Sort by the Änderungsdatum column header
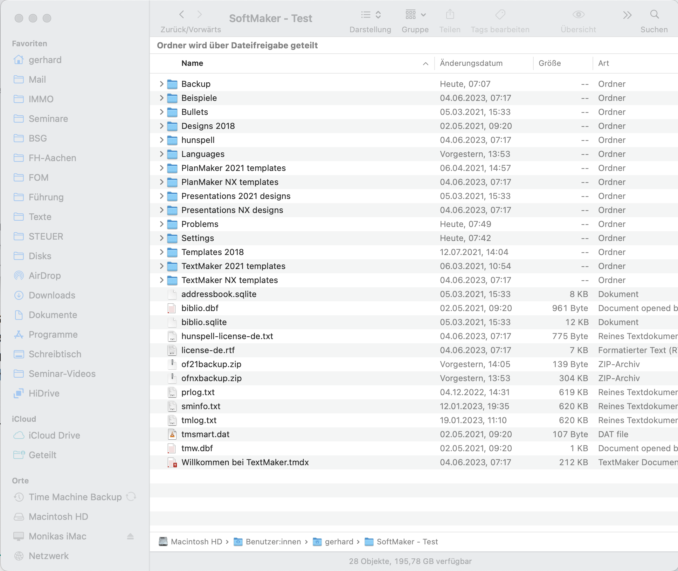The image size is (678, 571). 471,63
